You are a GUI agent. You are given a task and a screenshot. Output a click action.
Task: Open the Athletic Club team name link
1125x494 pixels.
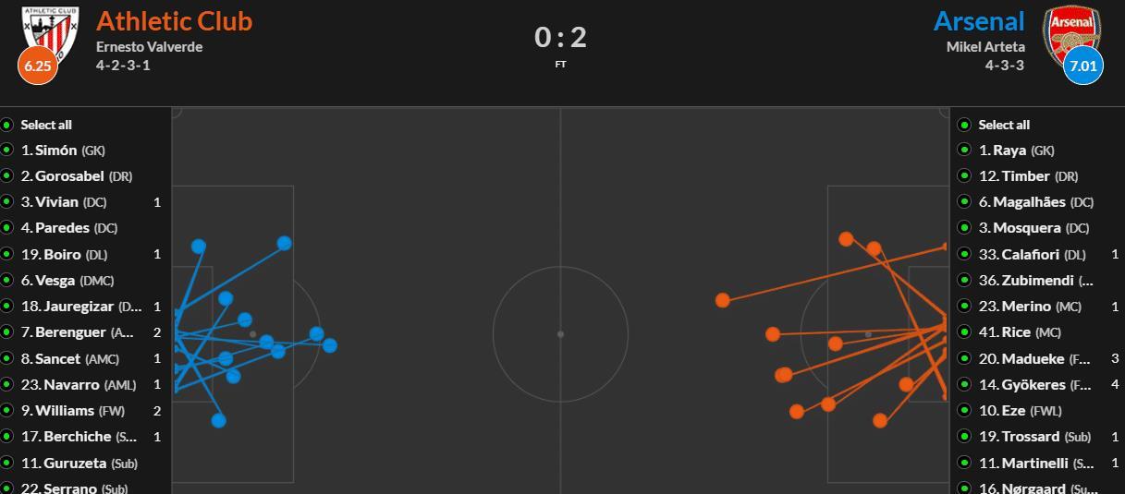click(x=174, y=21)
